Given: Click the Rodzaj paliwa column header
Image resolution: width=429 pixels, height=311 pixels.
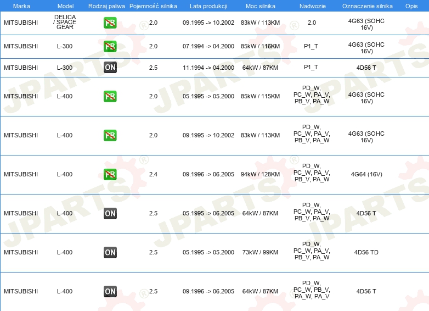Looking at the screenshot, I should [x=106, y=6].
